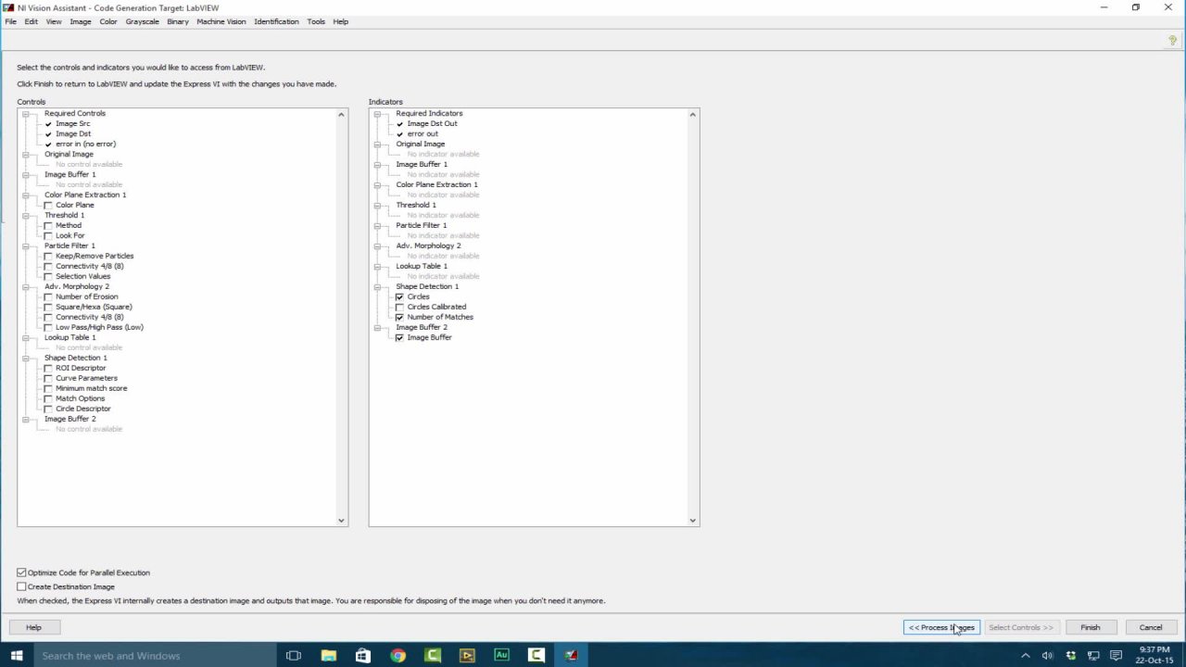This screenshot has height=667, width=1186.
Task: Uncheck the Number of Matches indicator
Action: [x=399, y=317]
